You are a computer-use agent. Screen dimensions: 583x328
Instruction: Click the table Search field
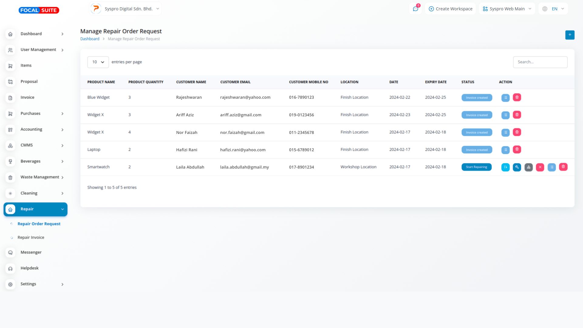click(x=540, y=62)
